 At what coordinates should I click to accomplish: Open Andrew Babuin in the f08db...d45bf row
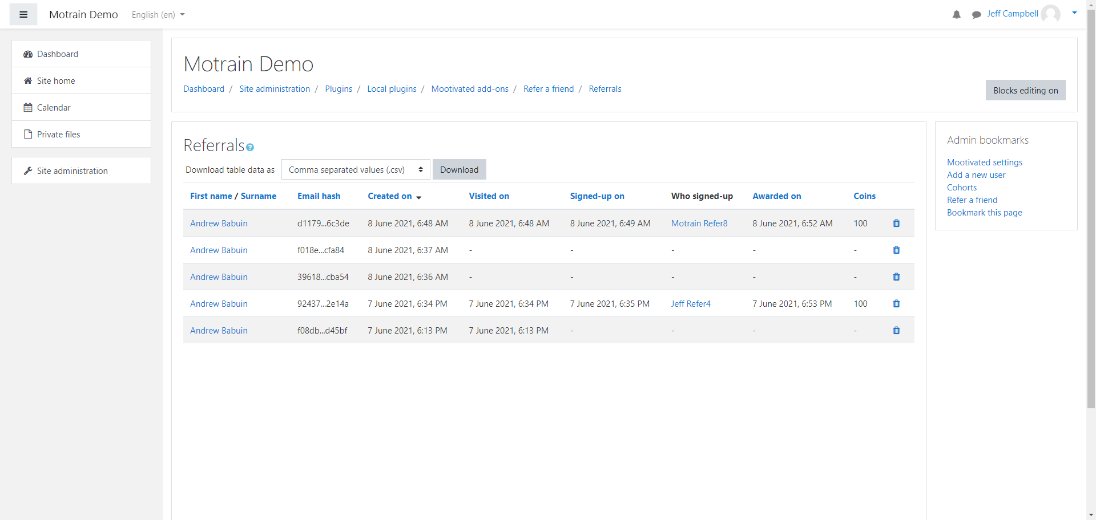pos(219,331)
